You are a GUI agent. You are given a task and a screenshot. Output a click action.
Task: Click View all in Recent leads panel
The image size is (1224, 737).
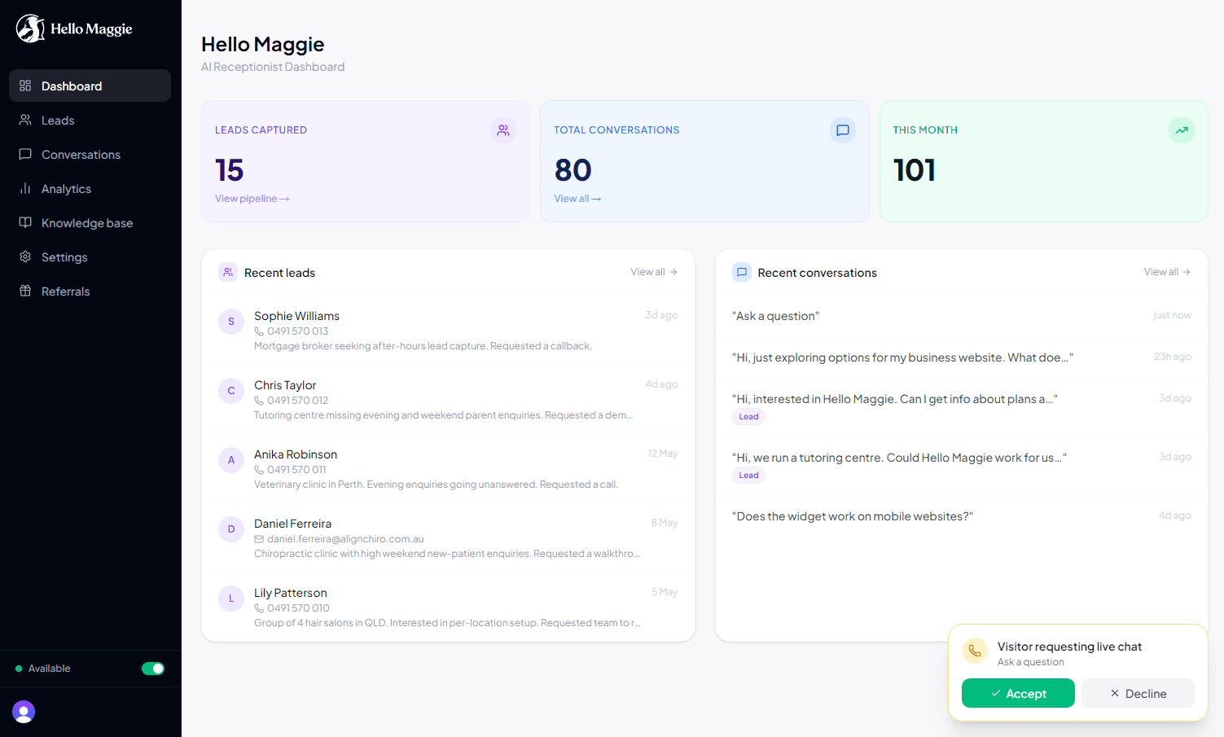pyautogui.click(x=654, y=272)
